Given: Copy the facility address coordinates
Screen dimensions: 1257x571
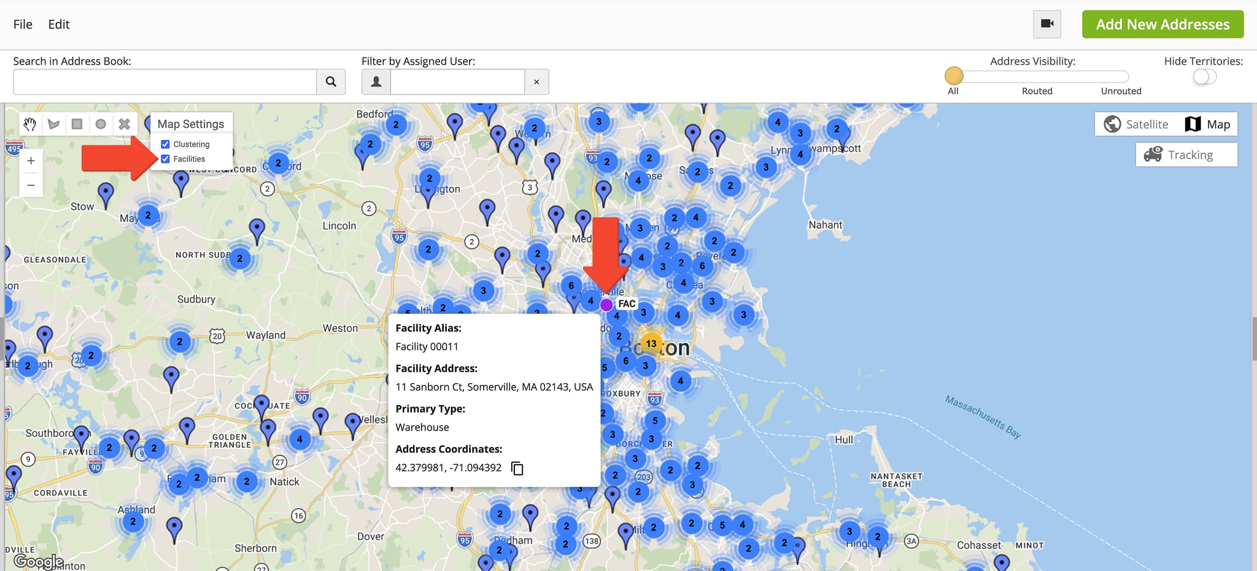Looking at the screenshot, I should 517,468.
